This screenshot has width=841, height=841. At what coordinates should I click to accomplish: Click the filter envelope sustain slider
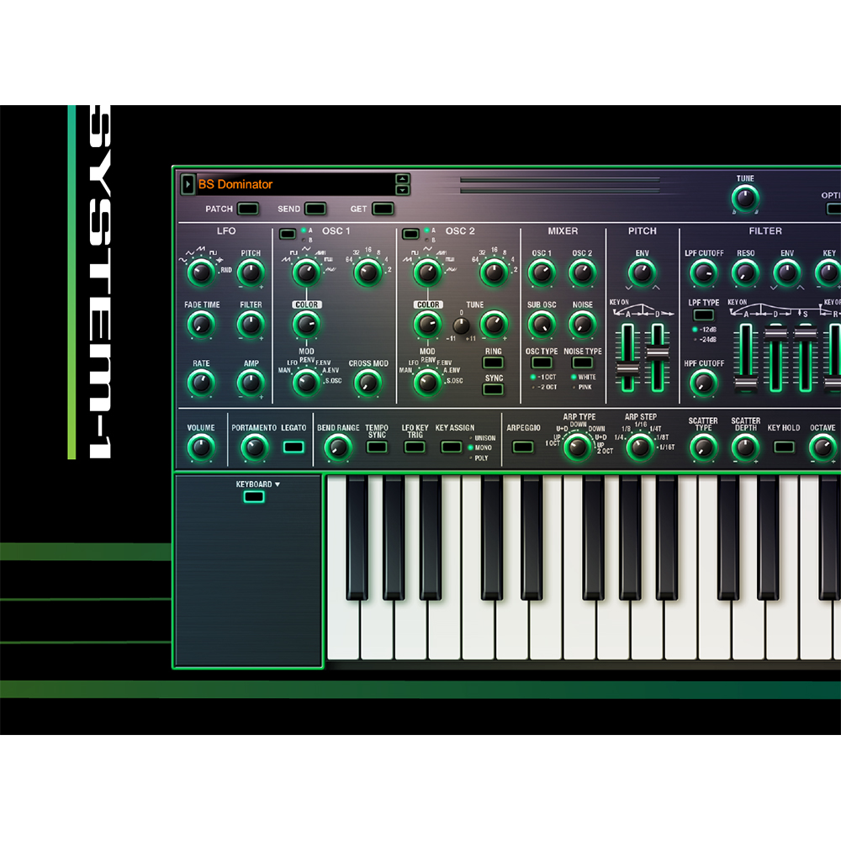805,333
